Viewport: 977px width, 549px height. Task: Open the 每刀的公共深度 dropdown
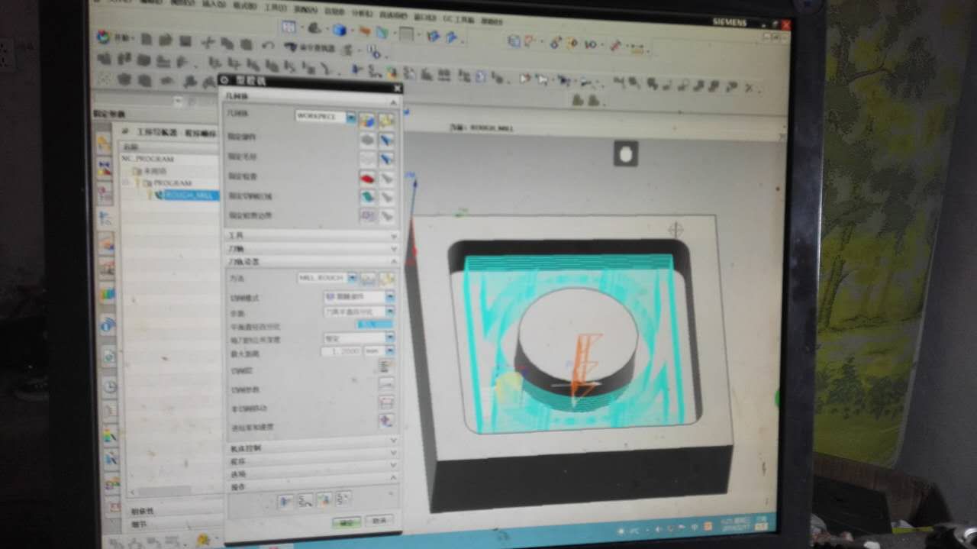click(x=390, y=337)
